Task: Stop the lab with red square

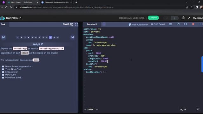Action: pos(193,24)
